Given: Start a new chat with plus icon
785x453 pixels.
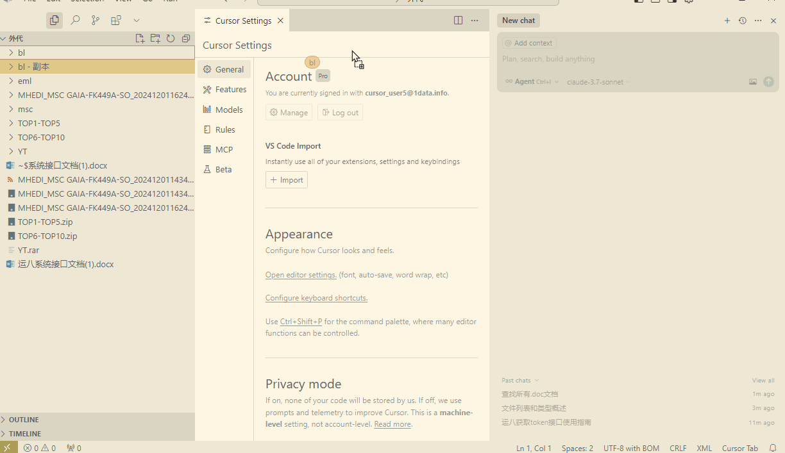Looking at the screenshot, I should [727, 21].
